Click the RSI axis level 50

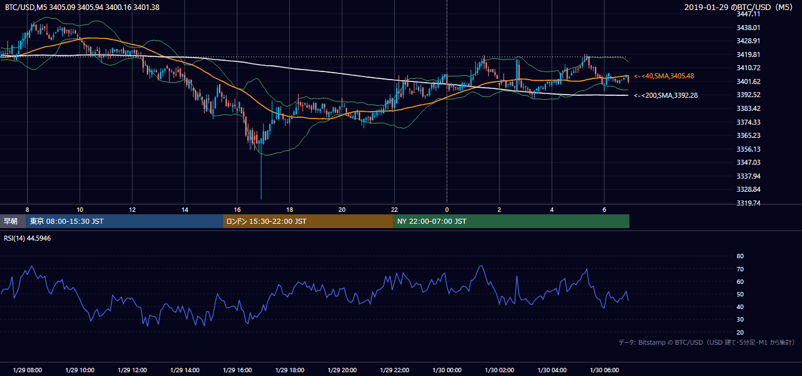click(740, 294)
